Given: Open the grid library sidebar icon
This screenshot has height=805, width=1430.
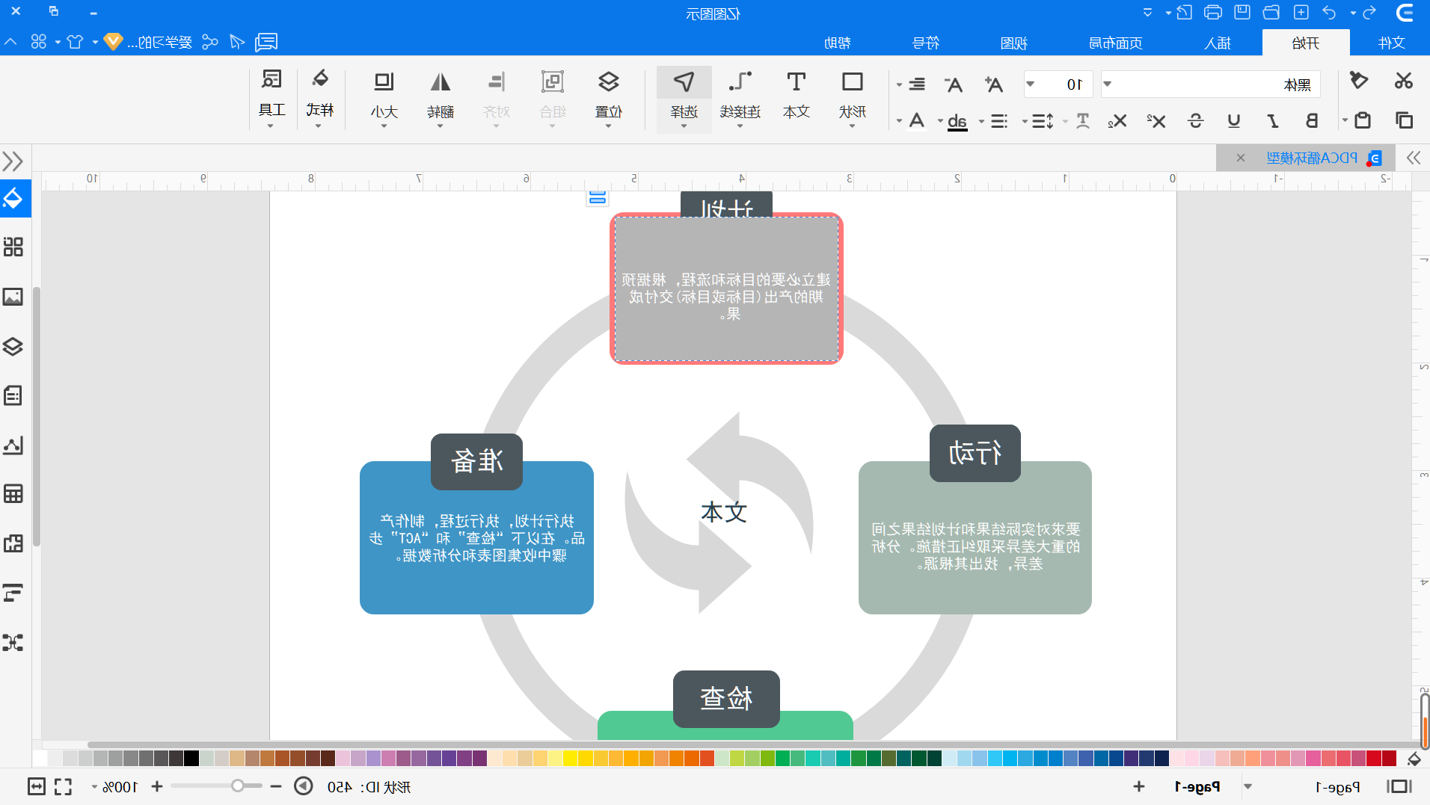Looking at the screenshot, I should (x=13, y=247).
